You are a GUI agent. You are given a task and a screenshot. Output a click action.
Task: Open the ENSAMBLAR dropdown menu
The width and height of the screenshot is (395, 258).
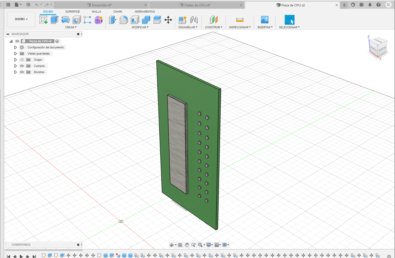click(188, 27)
